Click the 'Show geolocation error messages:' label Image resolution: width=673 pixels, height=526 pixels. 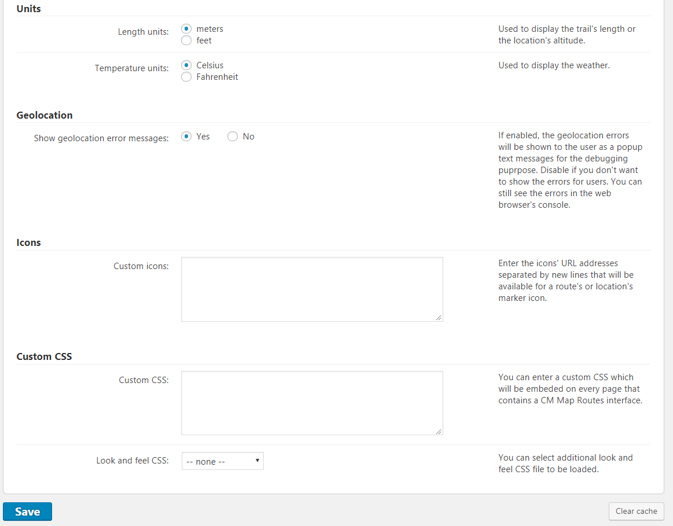point(101,138)
